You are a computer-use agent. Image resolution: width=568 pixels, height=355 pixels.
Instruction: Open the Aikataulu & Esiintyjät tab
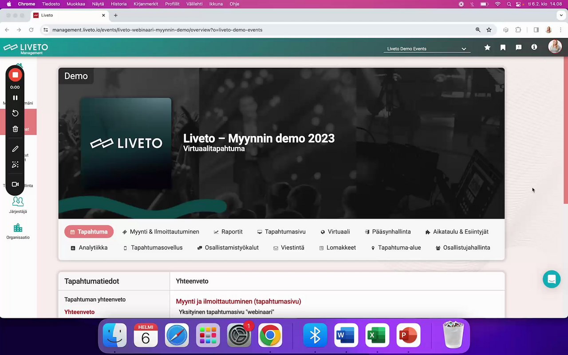coord(457,232)
